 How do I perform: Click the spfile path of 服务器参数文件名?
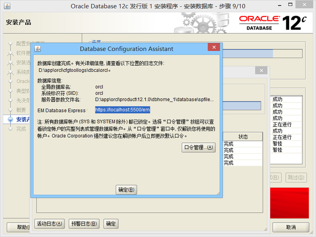pos(155,100)
